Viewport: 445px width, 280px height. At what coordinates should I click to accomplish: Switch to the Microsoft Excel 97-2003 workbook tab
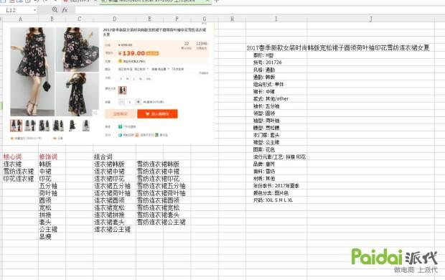(x=154, y=1)
